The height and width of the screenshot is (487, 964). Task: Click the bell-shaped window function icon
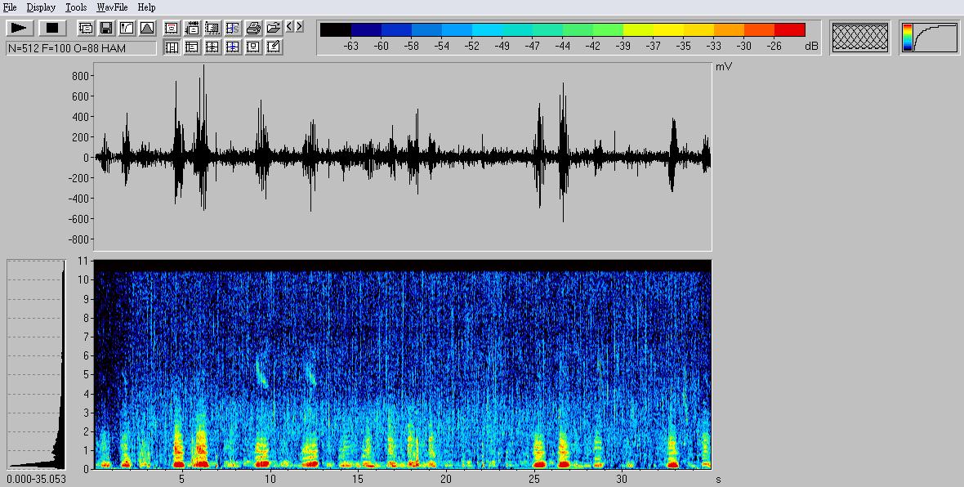click(147, 28)
